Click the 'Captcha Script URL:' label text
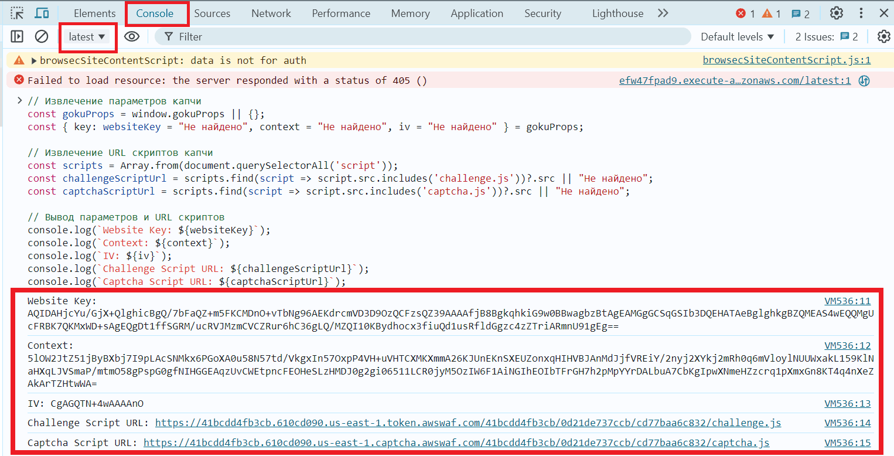Screen dimensions: 894x456 point(83,443)
